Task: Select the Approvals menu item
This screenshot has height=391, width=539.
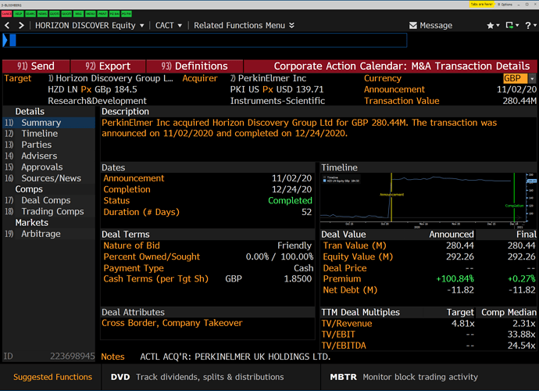Action: coord(48,167)
